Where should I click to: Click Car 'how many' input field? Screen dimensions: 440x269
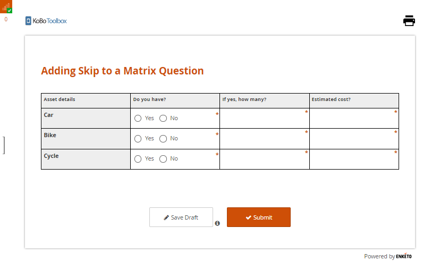click(264, 119)
